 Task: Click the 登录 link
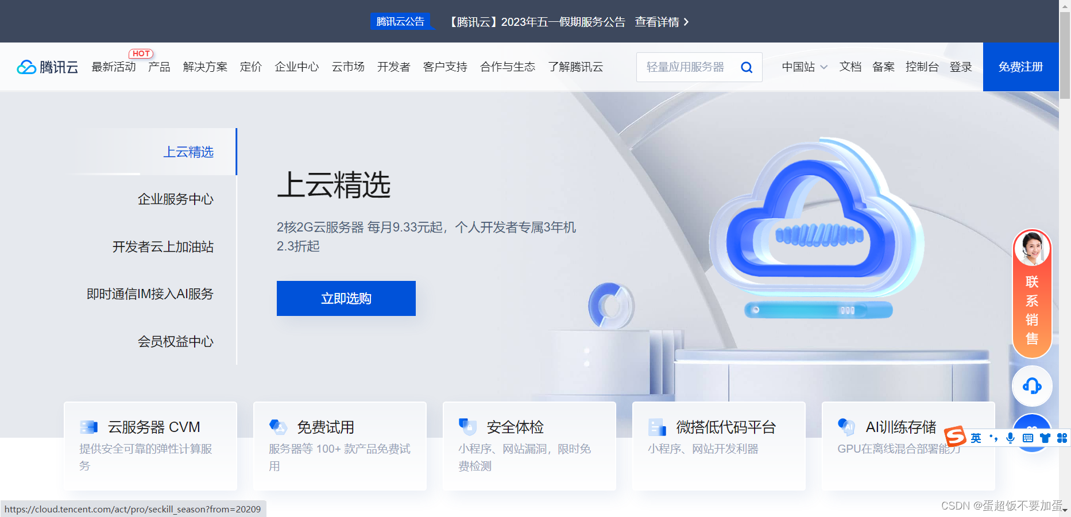[x=961, y=67]
